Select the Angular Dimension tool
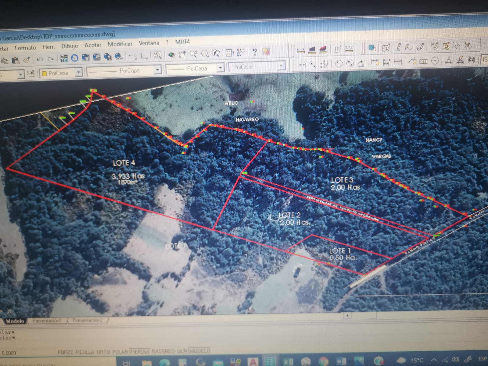This screenshot has height=366, width=488. point(361,63)
